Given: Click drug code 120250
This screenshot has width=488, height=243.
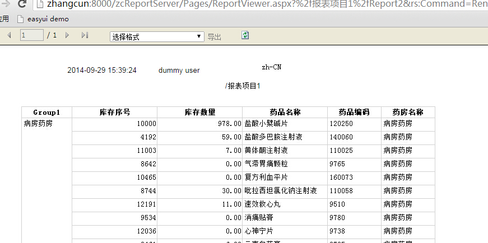Looking at the screenshot, I should point(341,124).
